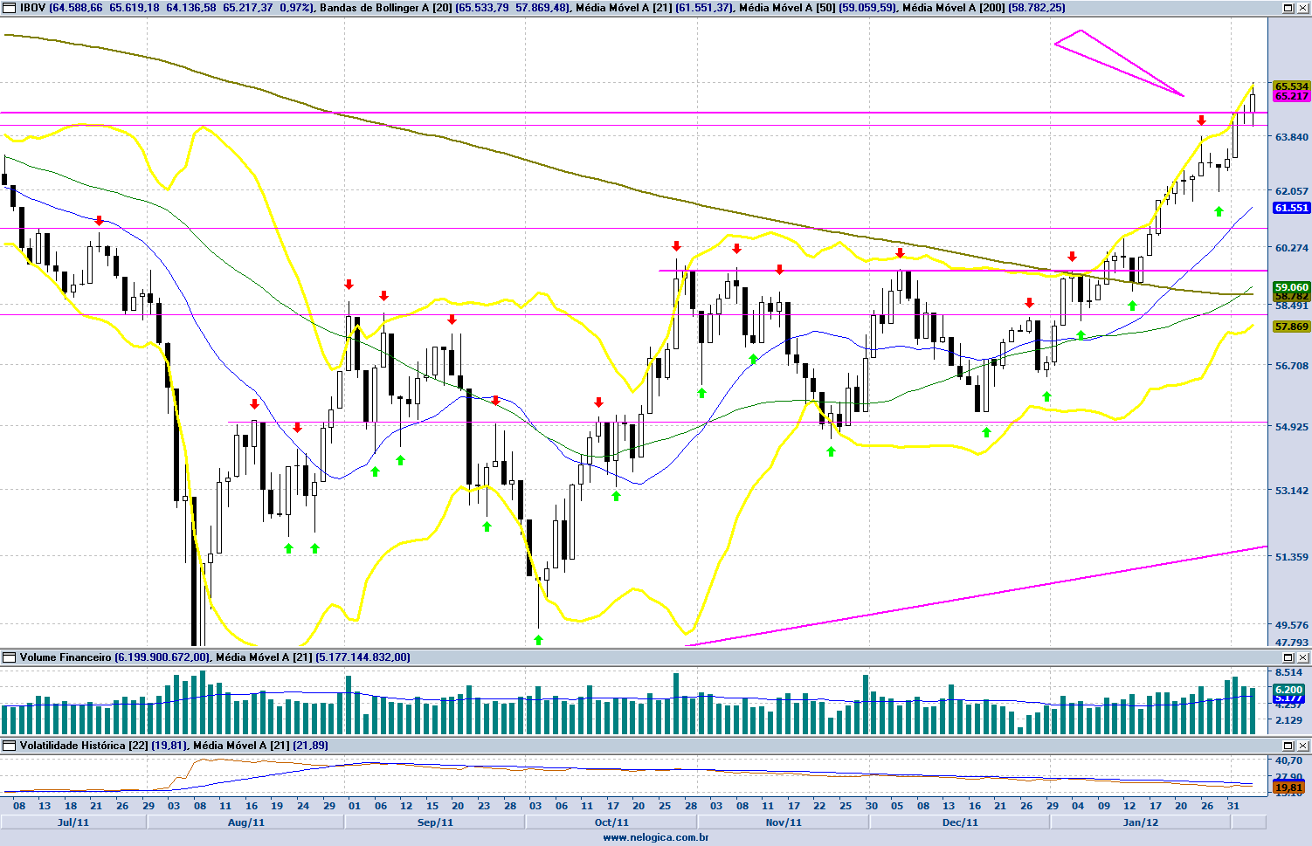Select the Jan/12 month on time axis
Screen dimensions: 1312x846
coord(1141,822)
